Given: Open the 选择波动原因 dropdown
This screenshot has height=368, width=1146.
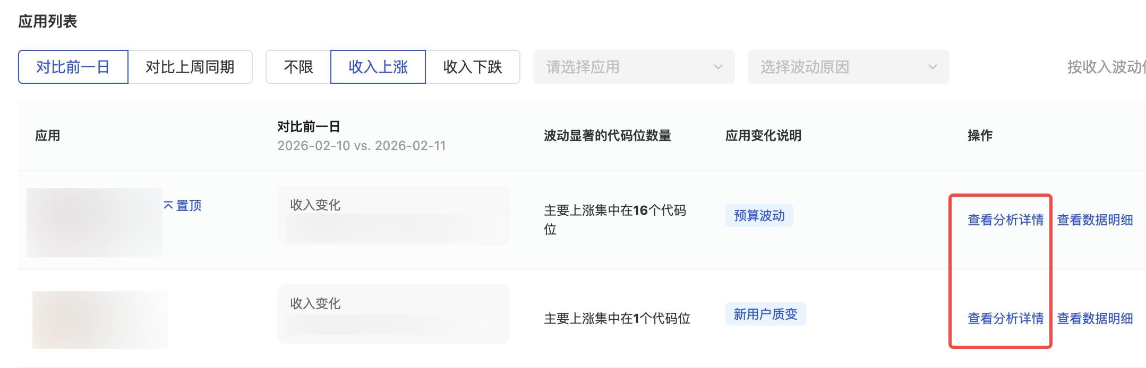Looking at the screenshot, I should (839, 67).
